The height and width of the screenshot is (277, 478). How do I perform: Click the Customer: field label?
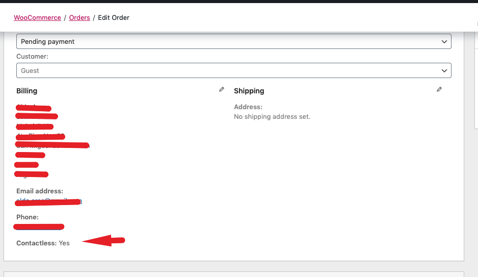click(x=32, y=57)
